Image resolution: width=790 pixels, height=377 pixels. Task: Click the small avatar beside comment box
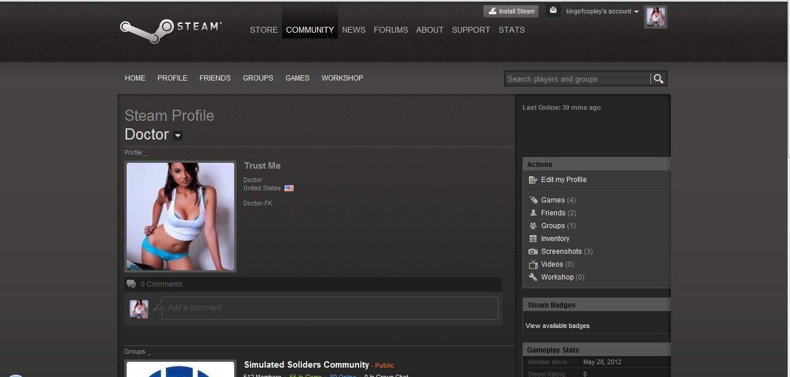(139, 309)
